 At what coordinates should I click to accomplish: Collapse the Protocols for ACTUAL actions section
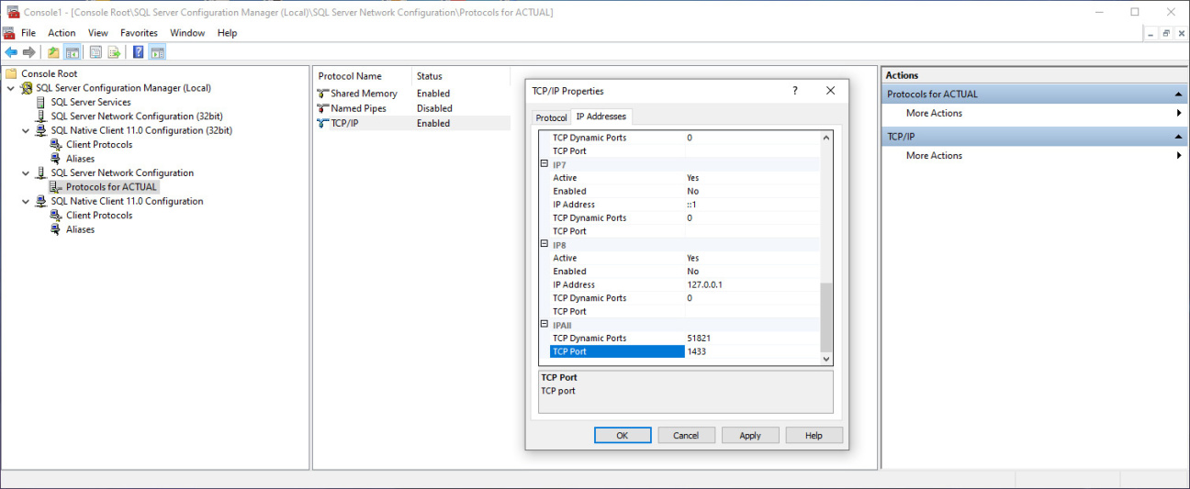[x=1178, y=94]
